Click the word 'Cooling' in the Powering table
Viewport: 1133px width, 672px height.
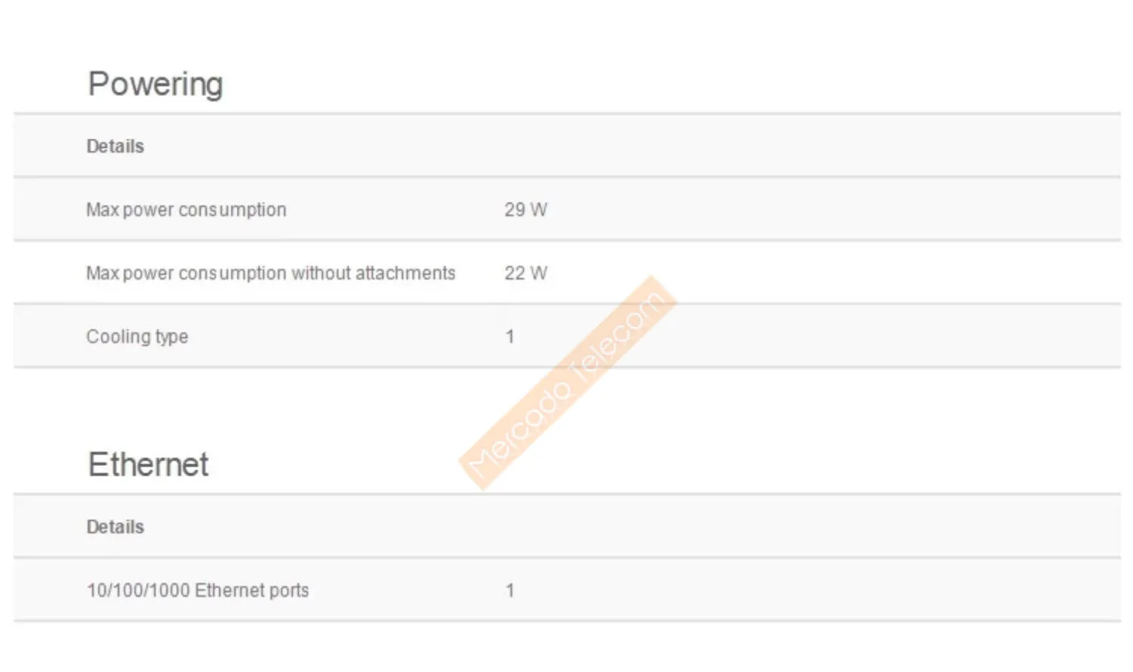(x=118, y=337)
